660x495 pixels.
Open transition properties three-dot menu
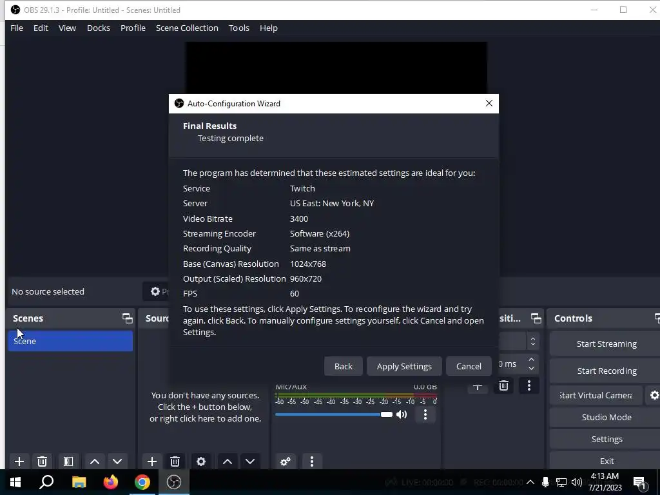coord(529,385)
